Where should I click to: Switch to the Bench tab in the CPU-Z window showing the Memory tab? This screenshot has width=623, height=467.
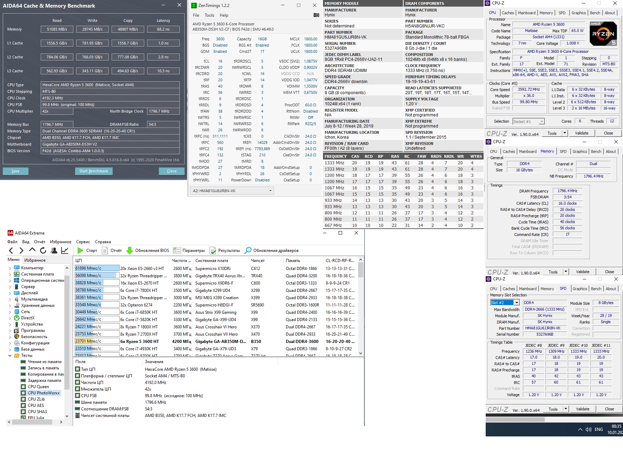coord(596,151)
